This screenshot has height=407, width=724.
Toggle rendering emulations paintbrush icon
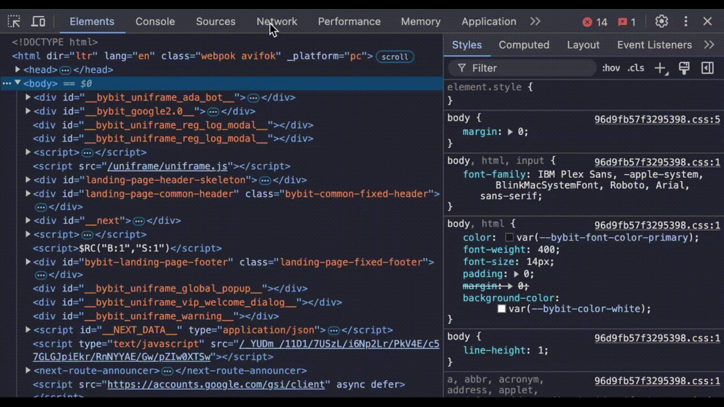click(684, 68)
